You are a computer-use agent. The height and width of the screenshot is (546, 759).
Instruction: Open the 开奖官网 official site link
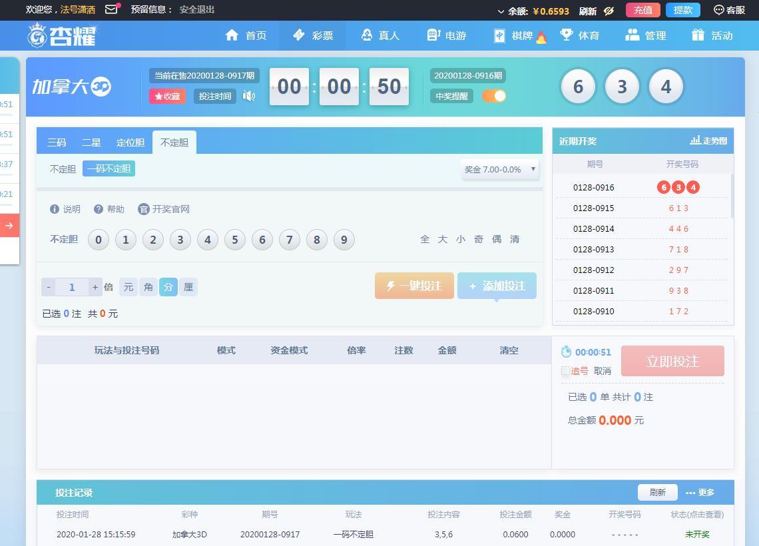tap(164, 209)
